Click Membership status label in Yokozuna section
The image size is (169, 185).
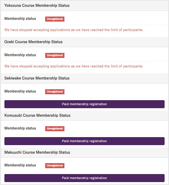pyautogui.click(x=20, y=19)
